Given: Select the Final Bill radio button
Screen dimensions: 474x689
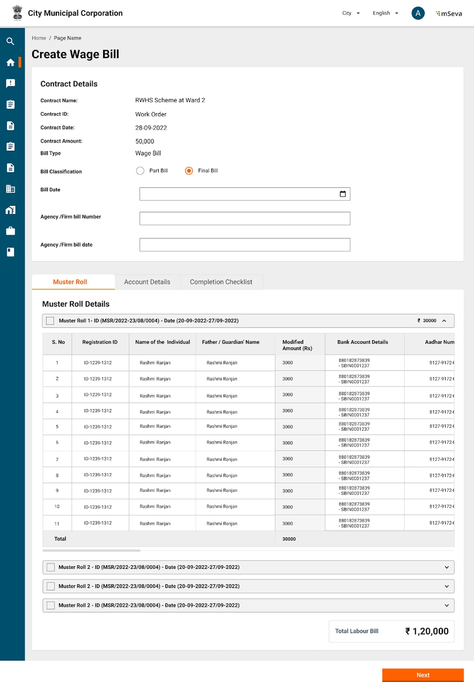Looking at the screenshot, I should click(x=189, y=171).
